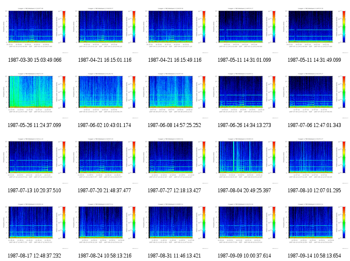350x261 pixels.
Task: Open the 1987-05-11 14:31:49.099 spectrogram thumbnail
Action: point(315,30)
